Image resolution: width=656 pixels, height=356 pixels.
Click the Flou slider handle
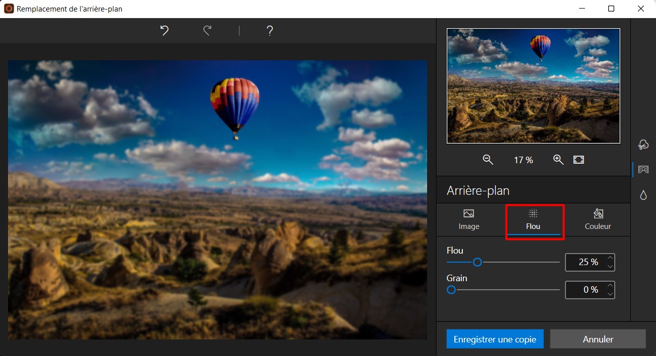(x=477, y=262)
